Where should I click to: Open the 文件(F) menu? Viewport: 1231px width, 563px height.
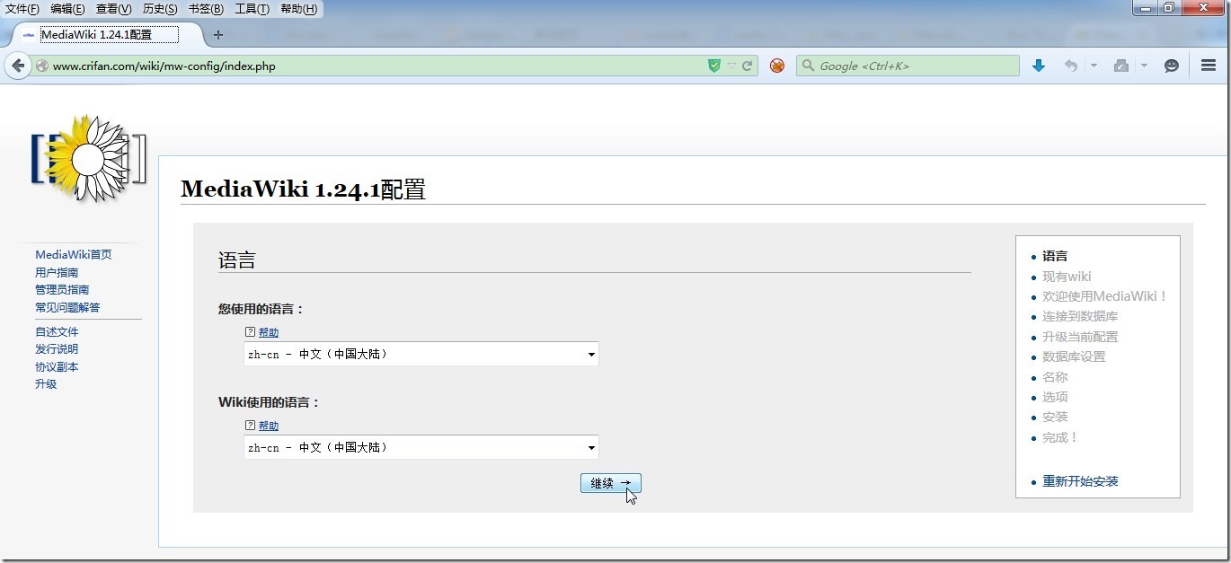pyautogui.click(x=22, y=9)
